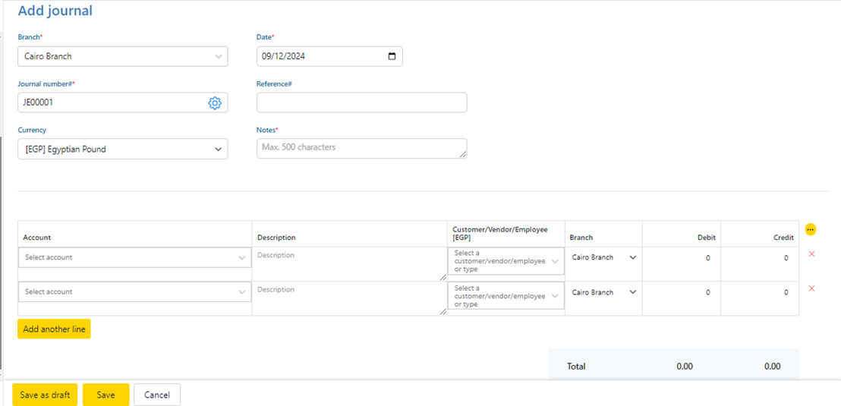
Task: Click Save as draft button
Action: (45, 395)
